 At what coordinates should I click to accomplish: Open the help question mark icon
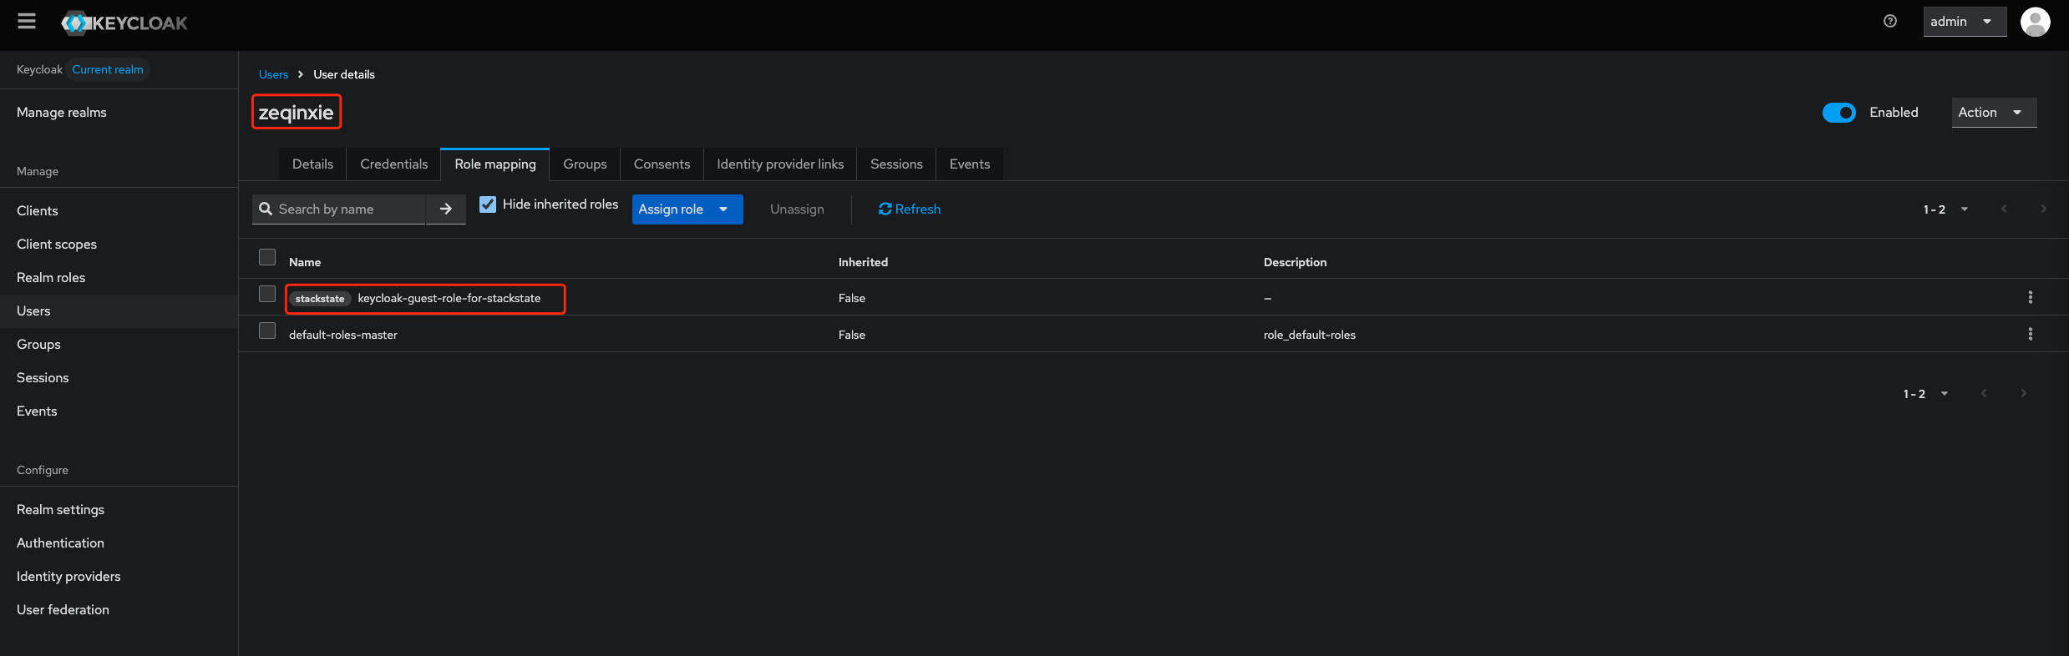[1890, 22]
